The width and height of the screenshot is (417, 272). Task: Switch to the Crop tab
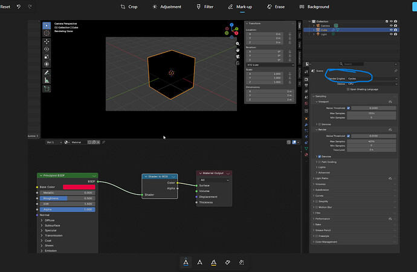[129, 7]
